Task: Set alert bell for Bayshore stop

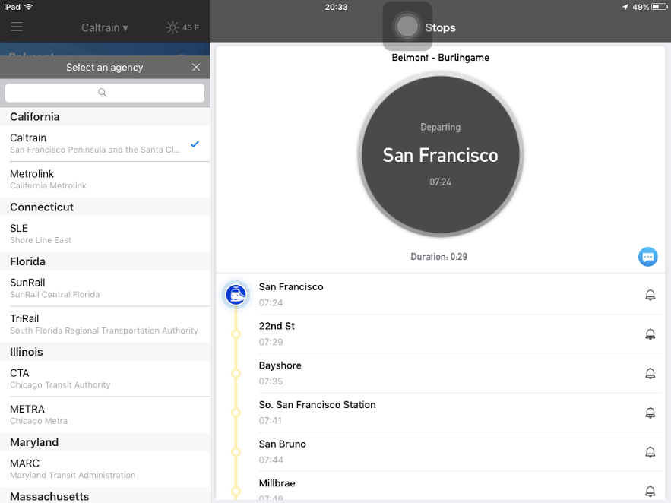Action: [x=650, y=373]
